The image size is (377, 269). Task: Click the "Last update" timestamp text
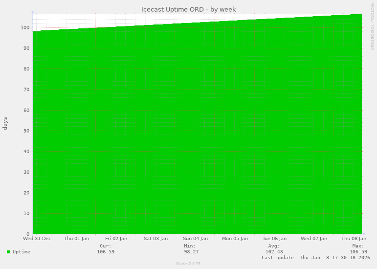(x=316, y=257)
